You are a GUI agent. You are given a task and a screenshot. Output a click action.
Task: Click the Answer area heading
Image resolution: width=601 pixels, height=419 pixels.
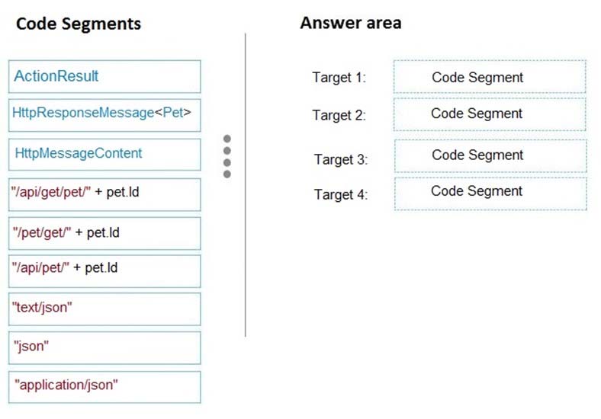(351, 23)
